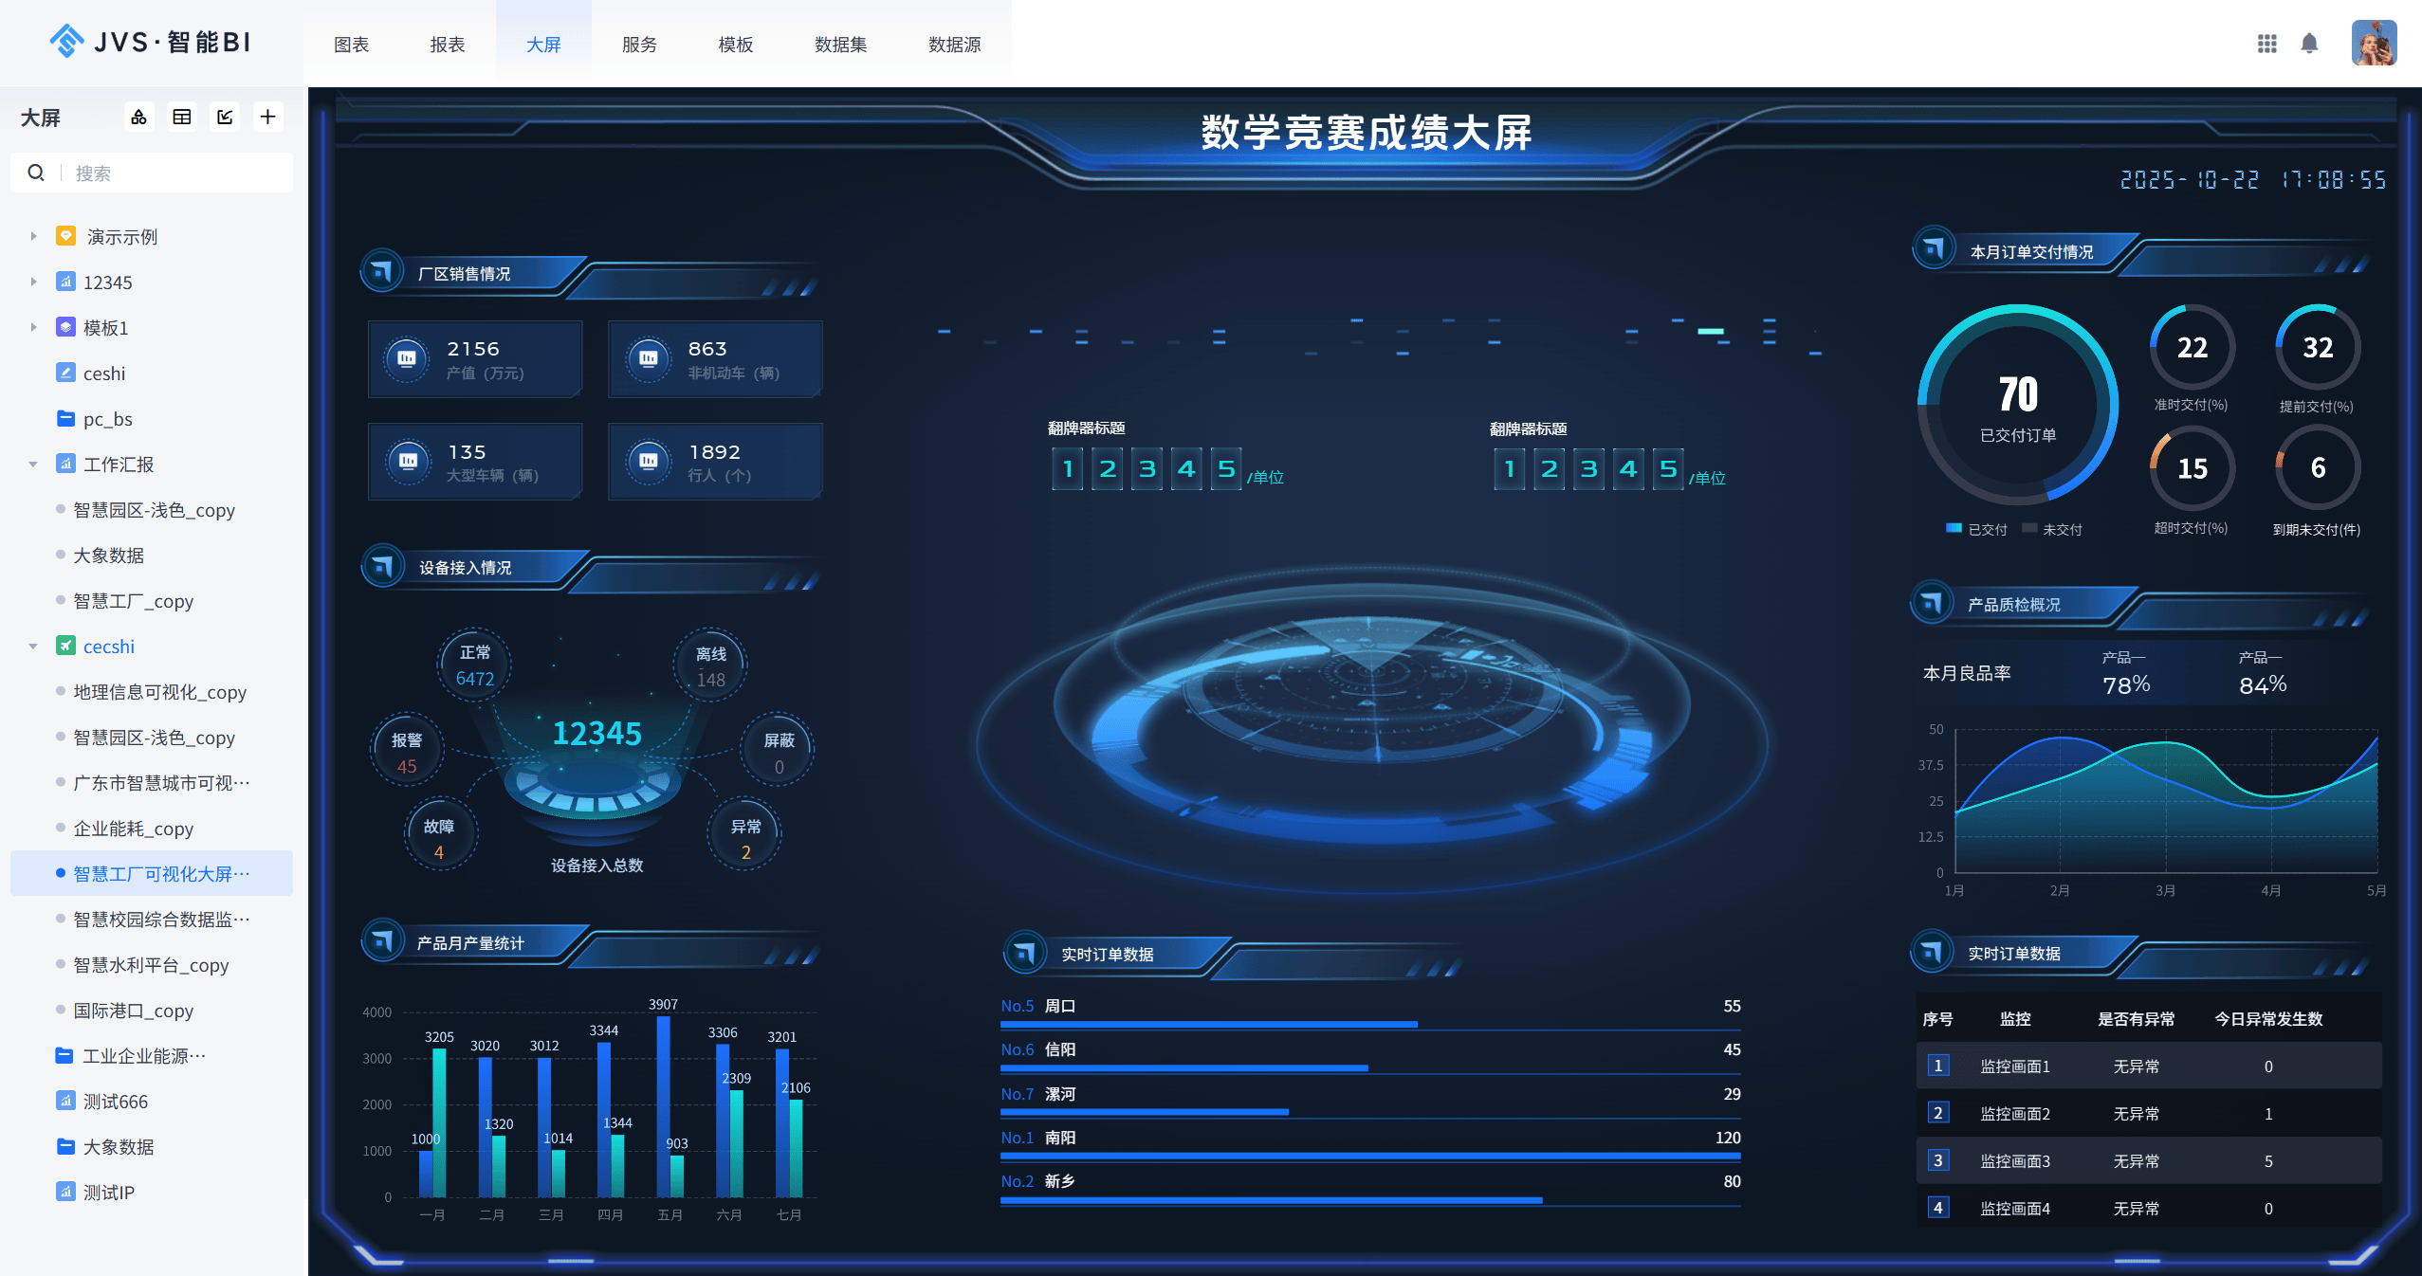Click the table layout icon in sidebar header
Viewport: 2422px width, 1276px height.
click(x=182, y=117)
